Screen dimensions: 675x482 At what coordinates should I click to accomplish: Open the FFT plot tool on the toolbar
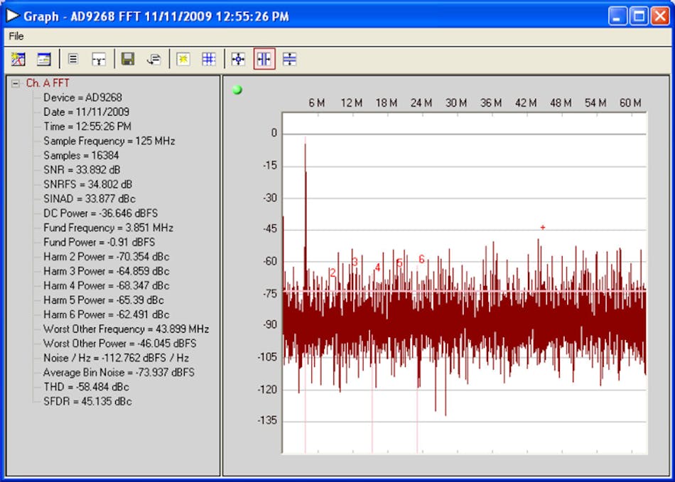(18, 59)
